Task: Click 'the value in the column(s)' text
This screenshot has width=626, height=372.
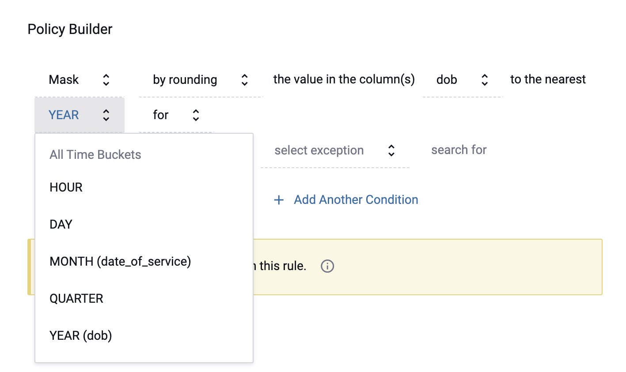Action: (x=344, y=79)
